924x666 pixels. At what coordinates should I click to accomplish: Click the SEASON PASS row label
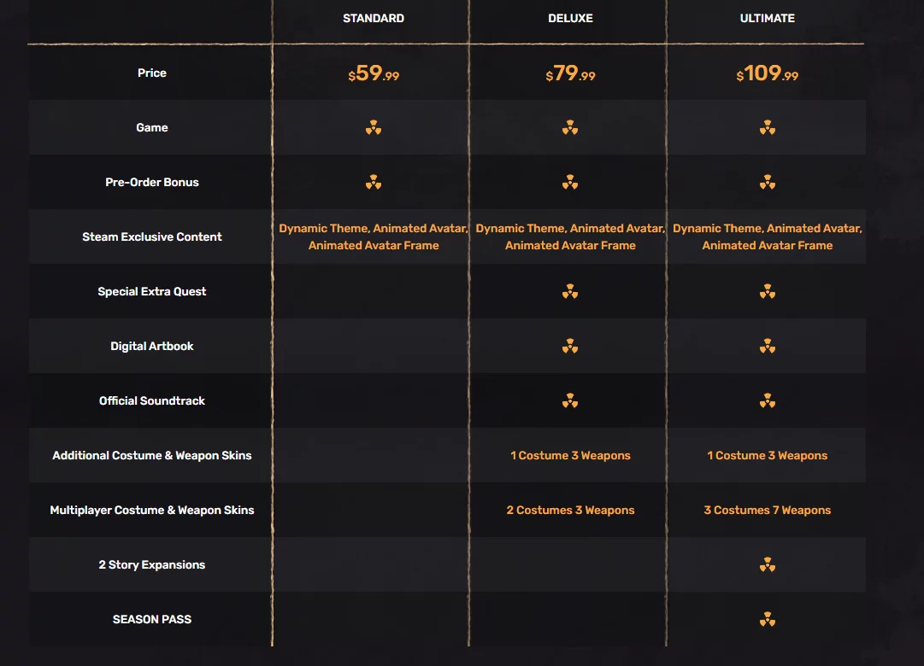[152, 620]
